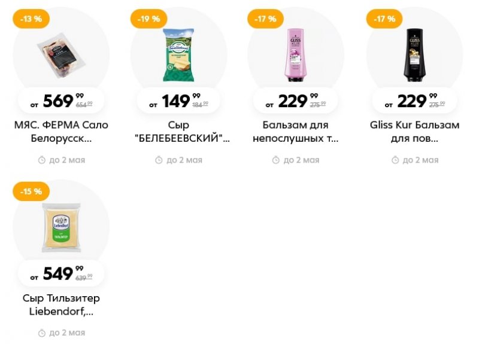This screenshot has height=344, width=479.
Task: Open the Сыр "БЕЛЕБЕЕВСКИЙ" title link
Action: [178, 132]
